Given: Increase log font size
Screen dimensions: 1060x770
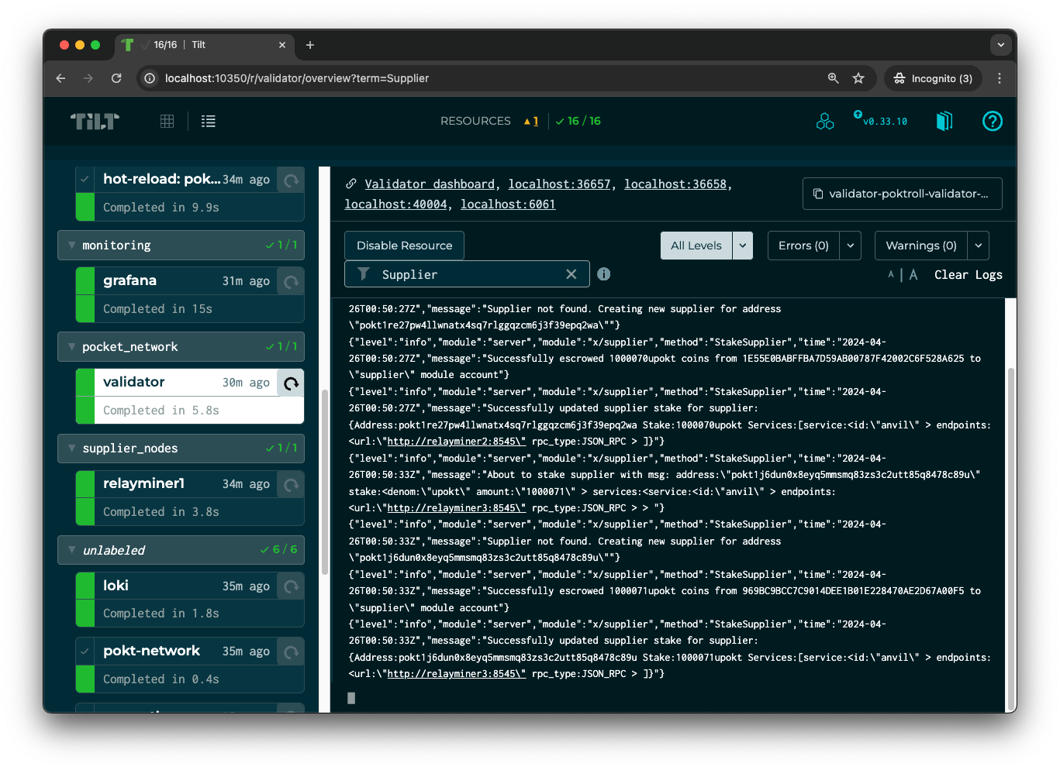Looking at the screenshot, I should click(913, 274).
